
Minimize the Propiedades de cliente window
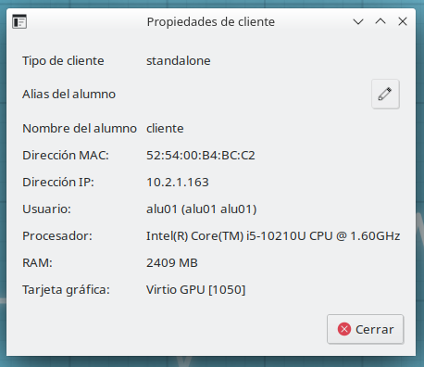[x=358, y=21]
